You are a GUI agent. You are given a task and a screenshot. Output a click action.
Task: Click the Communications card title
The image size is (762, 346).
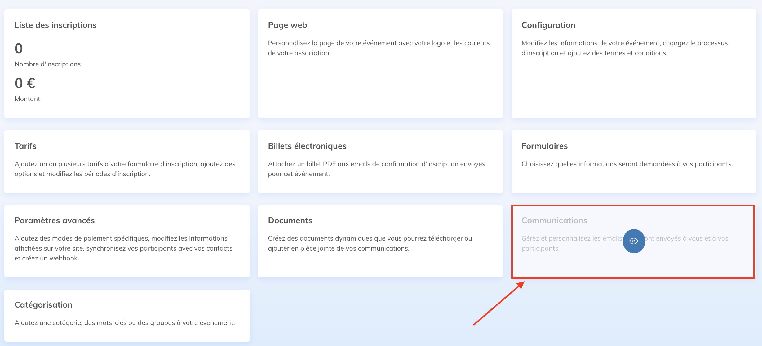[554, 220]
